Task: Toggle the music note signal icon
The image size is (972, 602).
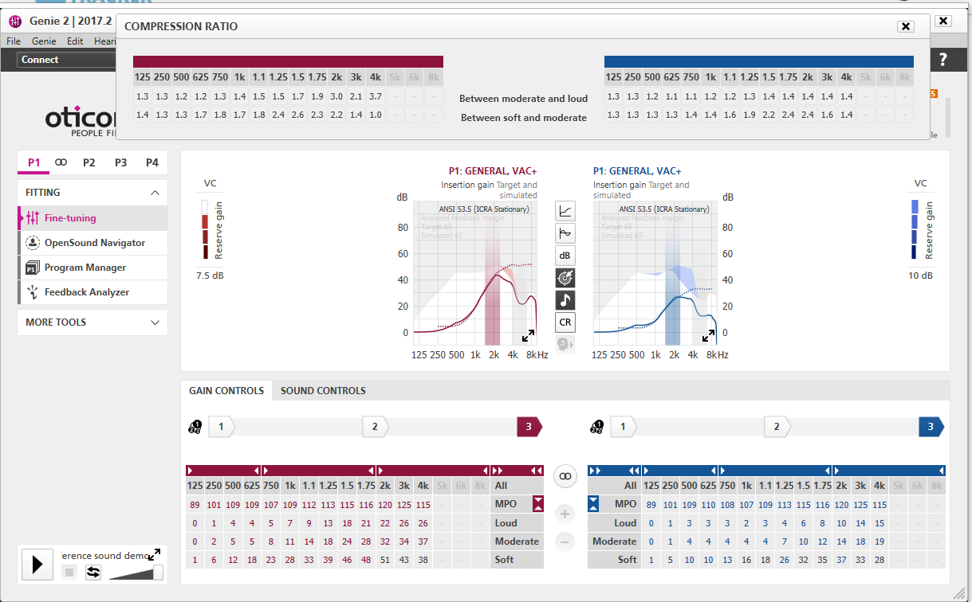Action: [565, 300]
